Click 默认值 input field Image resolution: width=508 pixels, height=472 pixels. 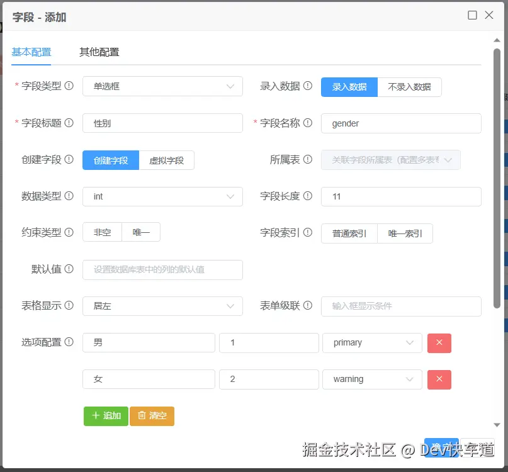coord(162,270)
